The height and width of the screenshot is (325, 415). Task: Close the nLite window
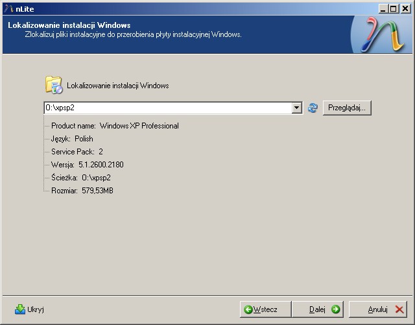click(x=405, y=9)
